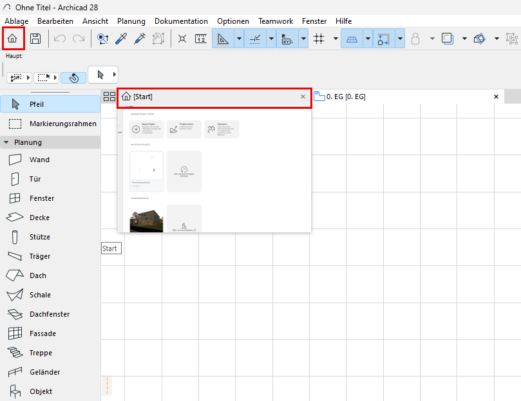
Task: Open the Ansicht menu
Action: pyautogui.click(x=95, y=21)
